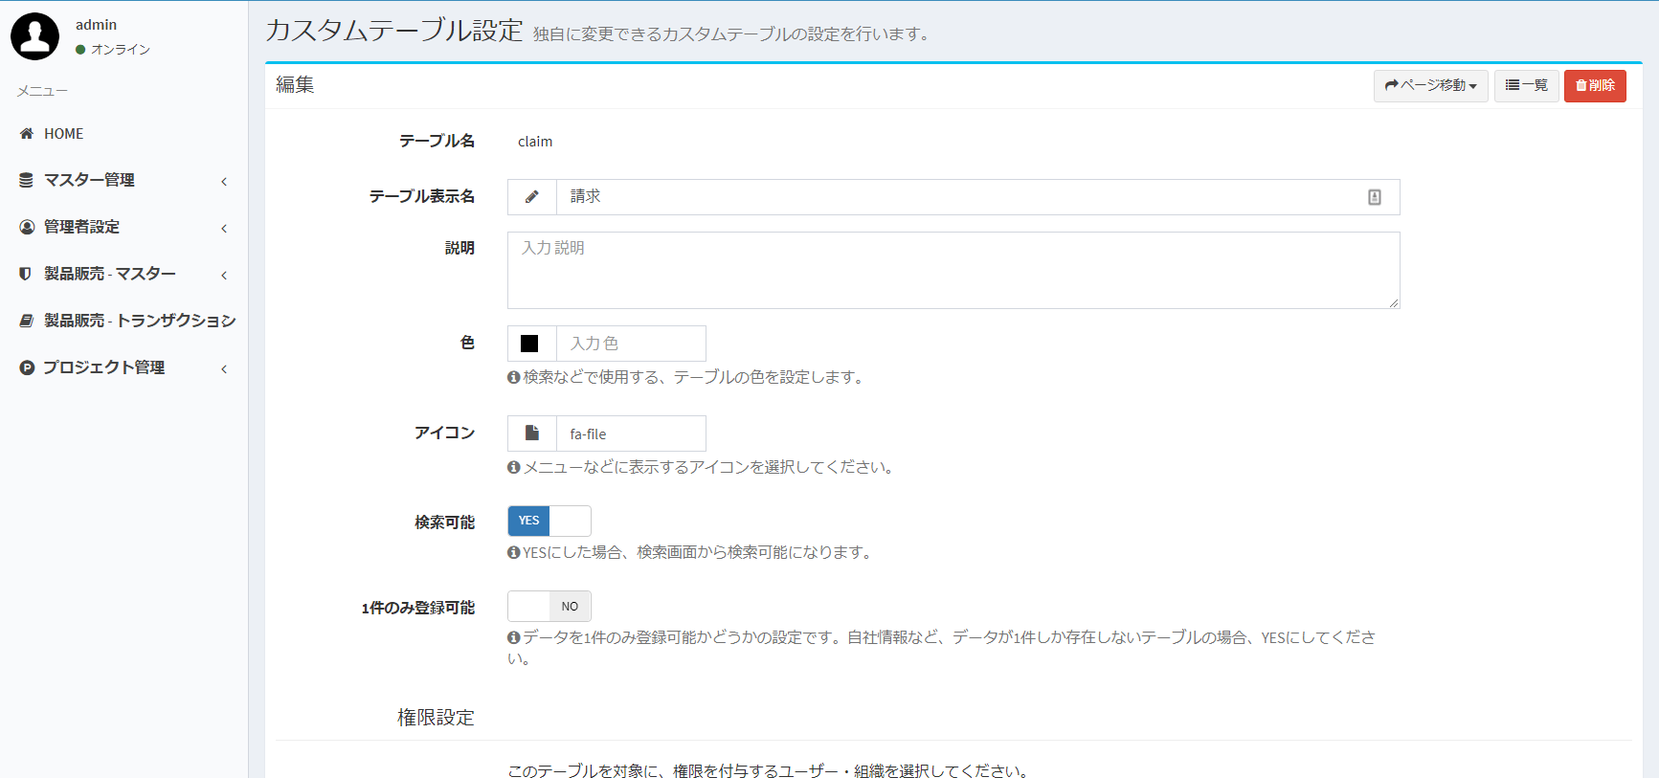
Task: Click the マスター管理 database icon
Action: (27, 180)
